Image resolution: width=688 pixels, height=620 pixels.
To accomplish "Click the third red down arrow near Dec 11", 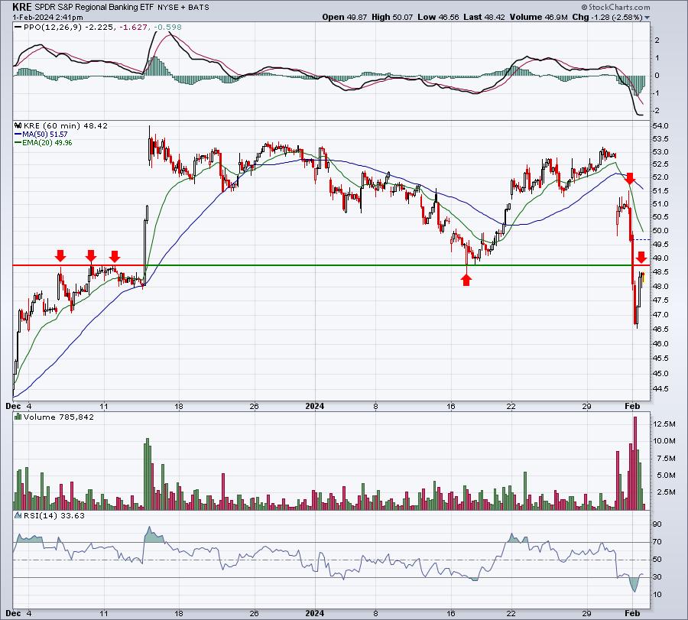I will (115, 256).
